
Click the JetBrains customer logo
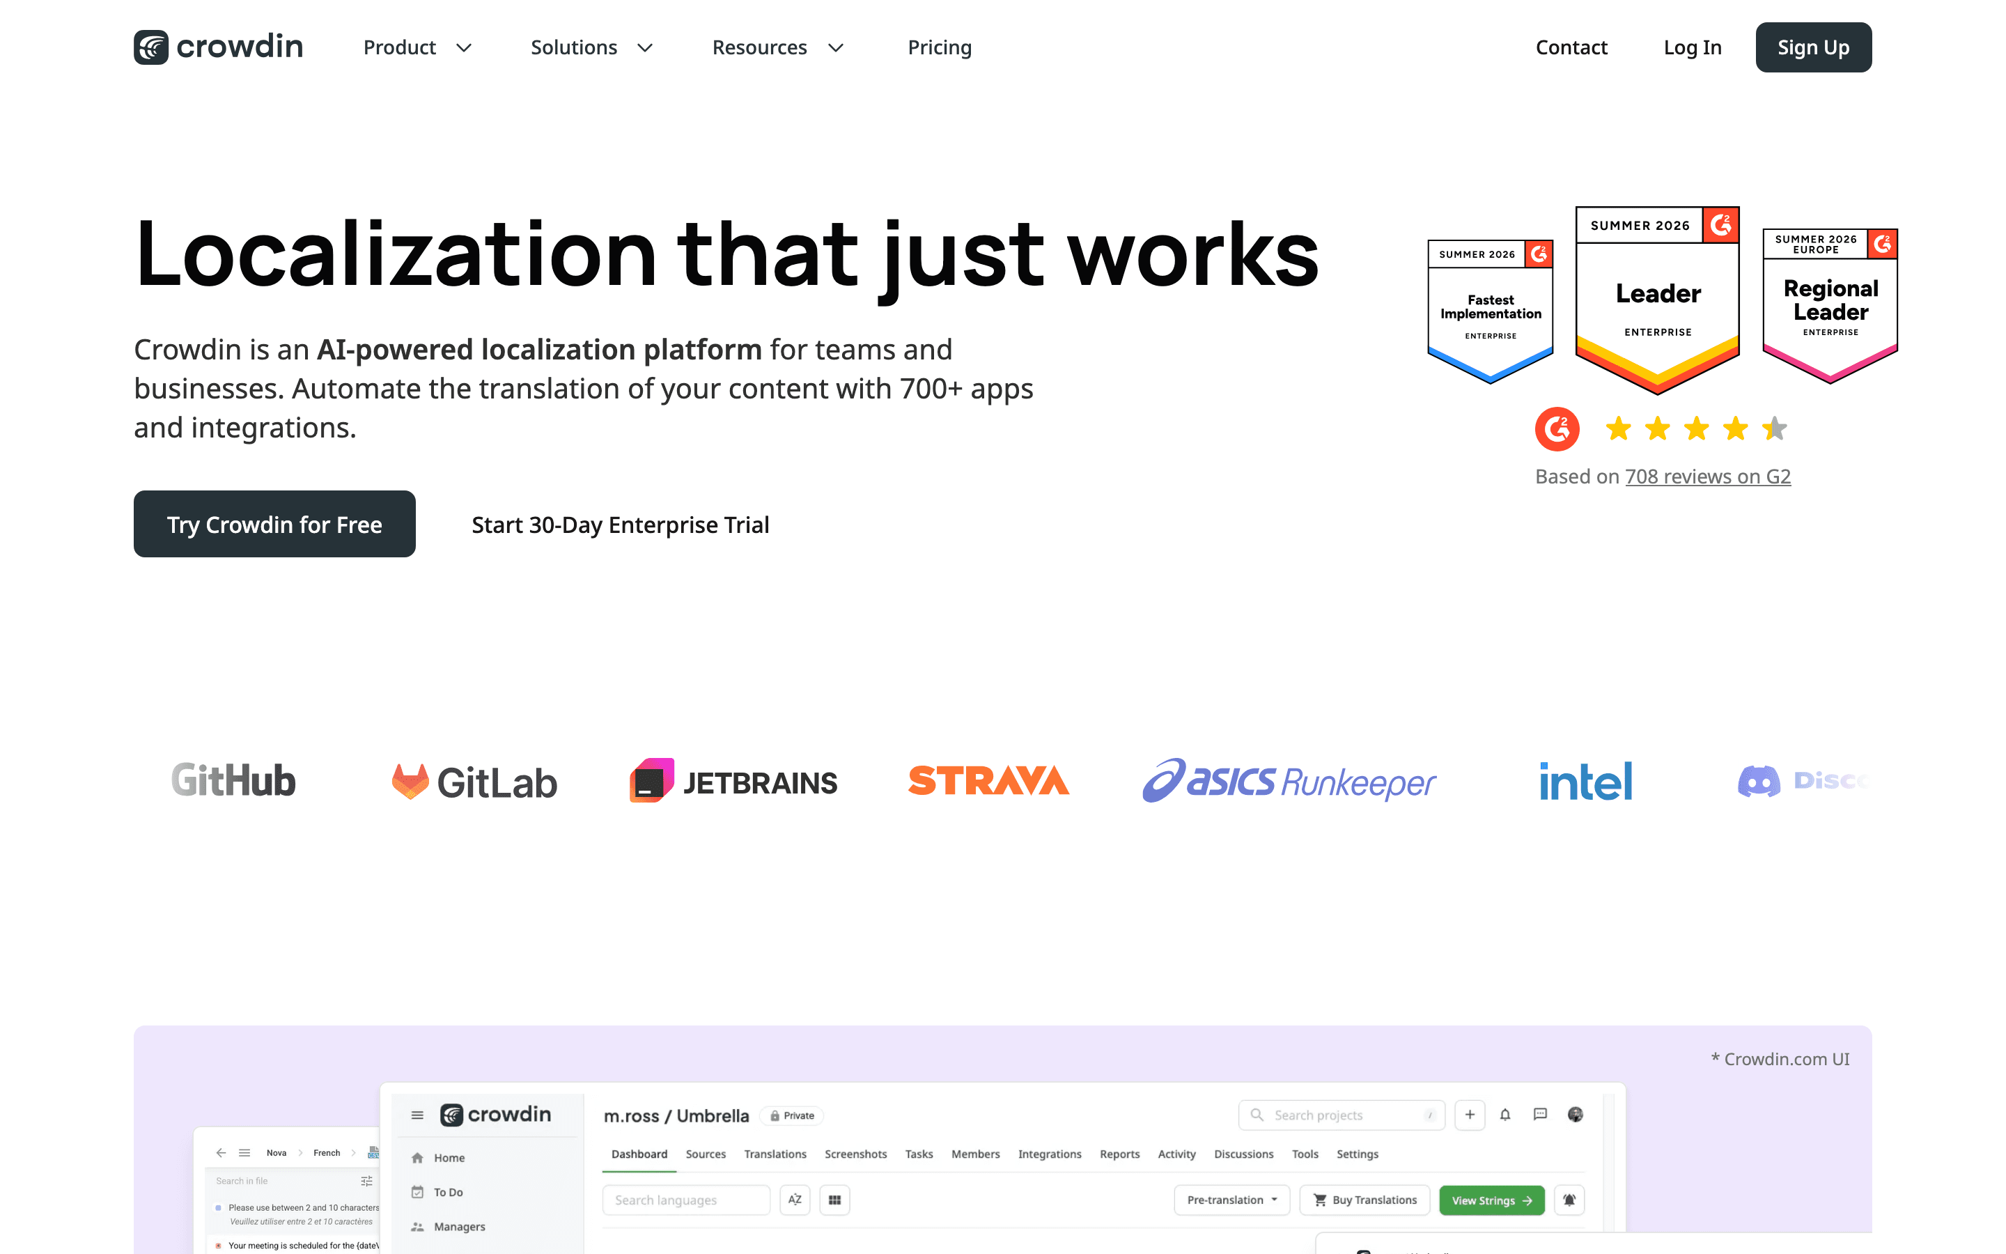(733, 780)
